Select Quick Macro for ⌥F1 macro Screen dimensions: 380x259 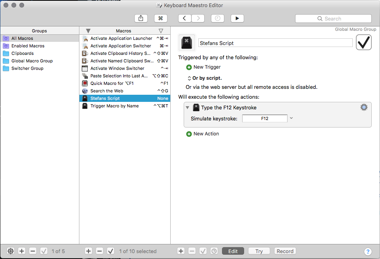[x=125, y=83]
